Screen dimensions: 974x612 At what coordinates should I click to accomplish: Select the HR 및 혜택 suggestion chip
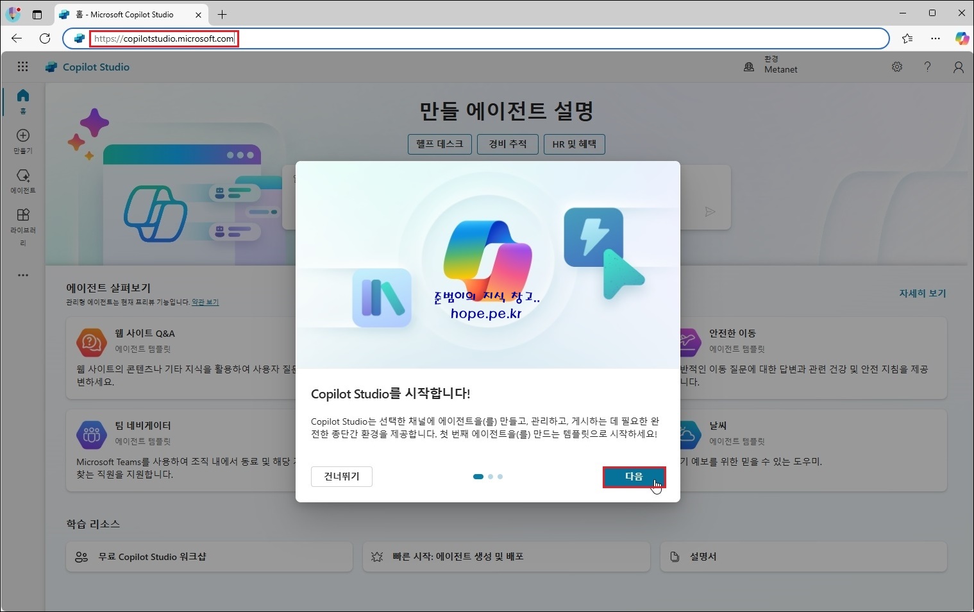tap(575, 144)
